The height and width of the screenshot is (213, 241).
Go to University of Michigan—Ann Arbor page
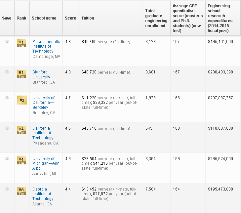tap(46, 163)
